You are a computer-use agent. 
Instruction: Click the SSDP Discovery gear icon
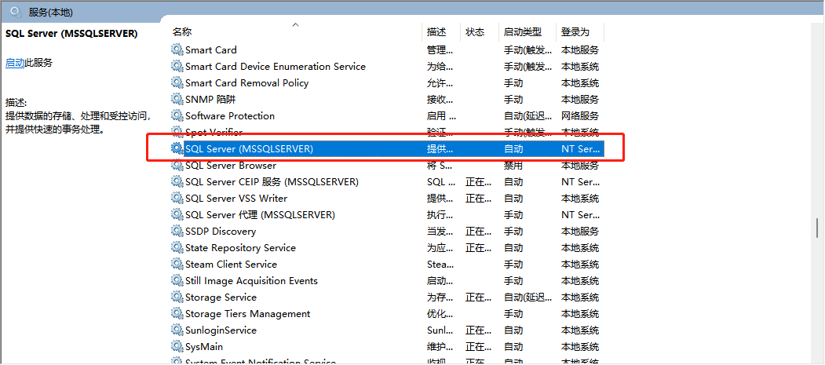(x=177, y=231)
